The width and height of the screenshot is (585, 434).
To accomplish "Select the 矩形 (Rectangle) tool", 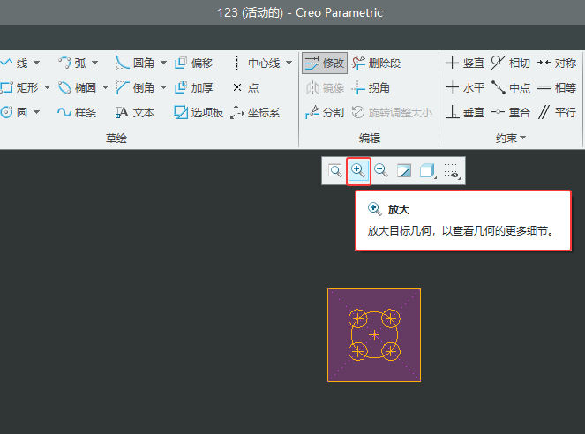I will 19,88.
